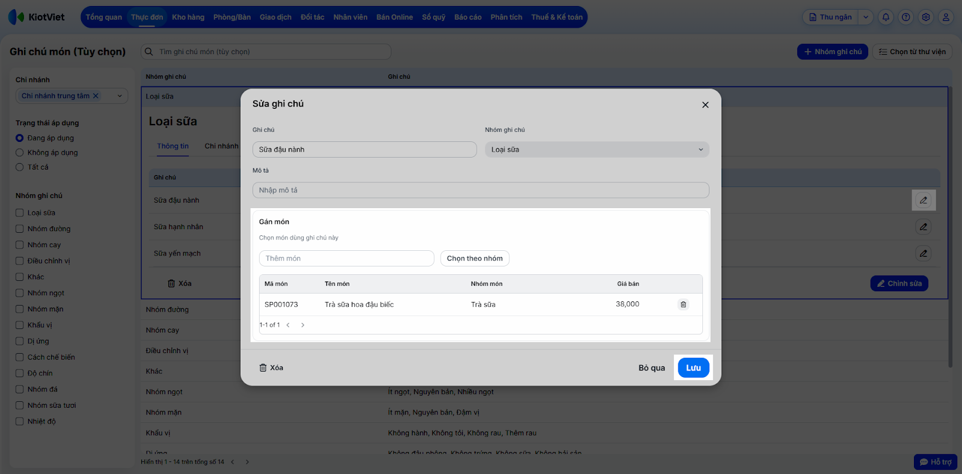Go to the Báo cáo menu

pyautogui.click(x=468, y=17)
